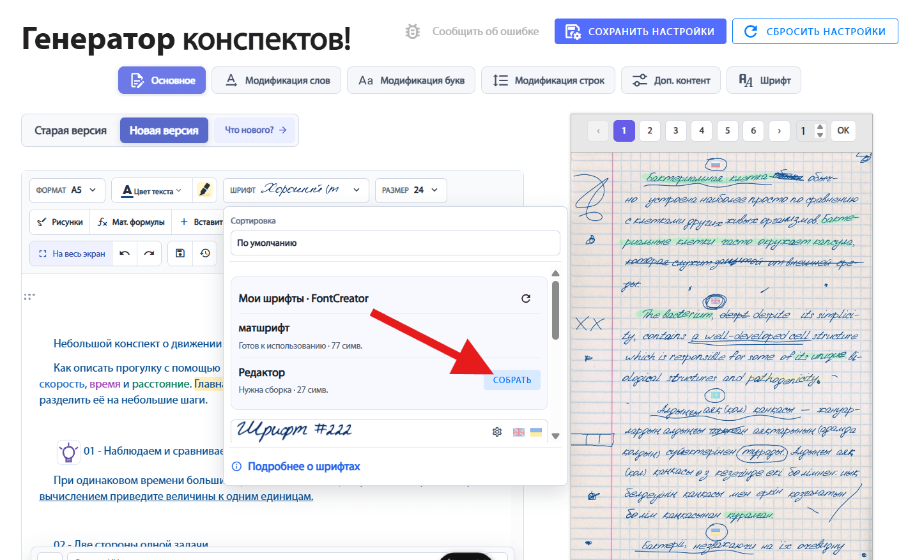The image size is (915, 560).
Task: Expand the 'Формат A5' dropdown
Action: [x=67, y=190]
